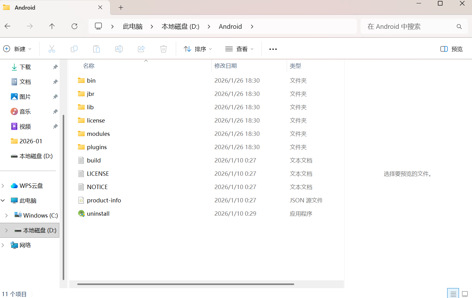Refresh the current folder
Image resolution: width=472 pixels, height=298 pixels.
coord(74,26)
